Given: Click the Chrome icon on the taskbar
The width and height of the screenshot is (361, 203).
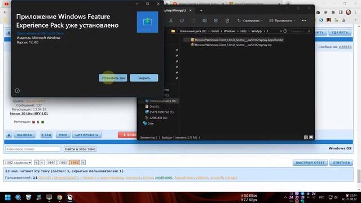Looking at the screenshot, I should pos(59,197).
